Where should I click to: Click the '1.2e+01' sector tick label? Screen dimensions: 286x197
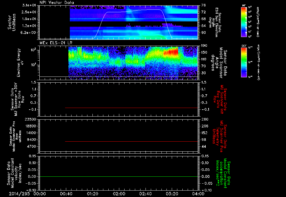pos(29,26)
